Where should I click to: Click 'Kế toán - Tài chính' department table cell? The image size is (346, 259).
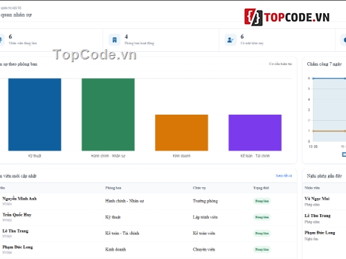point(122,233)
